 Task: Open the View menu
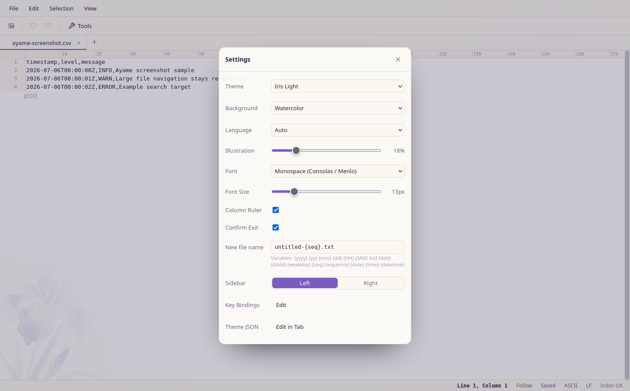pos(90,8)
